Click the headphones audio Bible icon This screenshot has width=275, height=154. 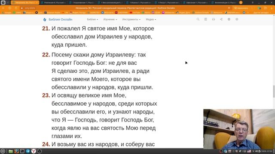point(214,19)
